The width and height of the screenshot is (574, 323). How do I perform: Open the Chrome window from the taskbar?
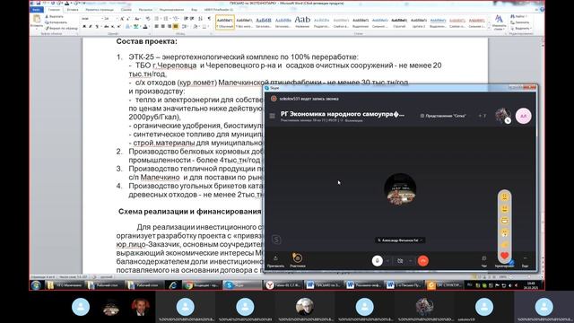[201, 285]
